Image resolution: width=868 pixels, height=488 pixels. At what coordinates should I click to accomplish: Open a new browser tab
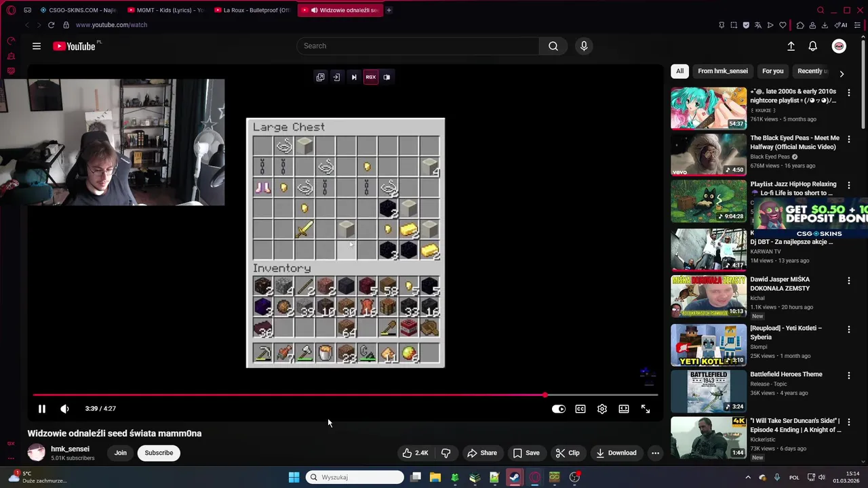(x=389, y=10)
